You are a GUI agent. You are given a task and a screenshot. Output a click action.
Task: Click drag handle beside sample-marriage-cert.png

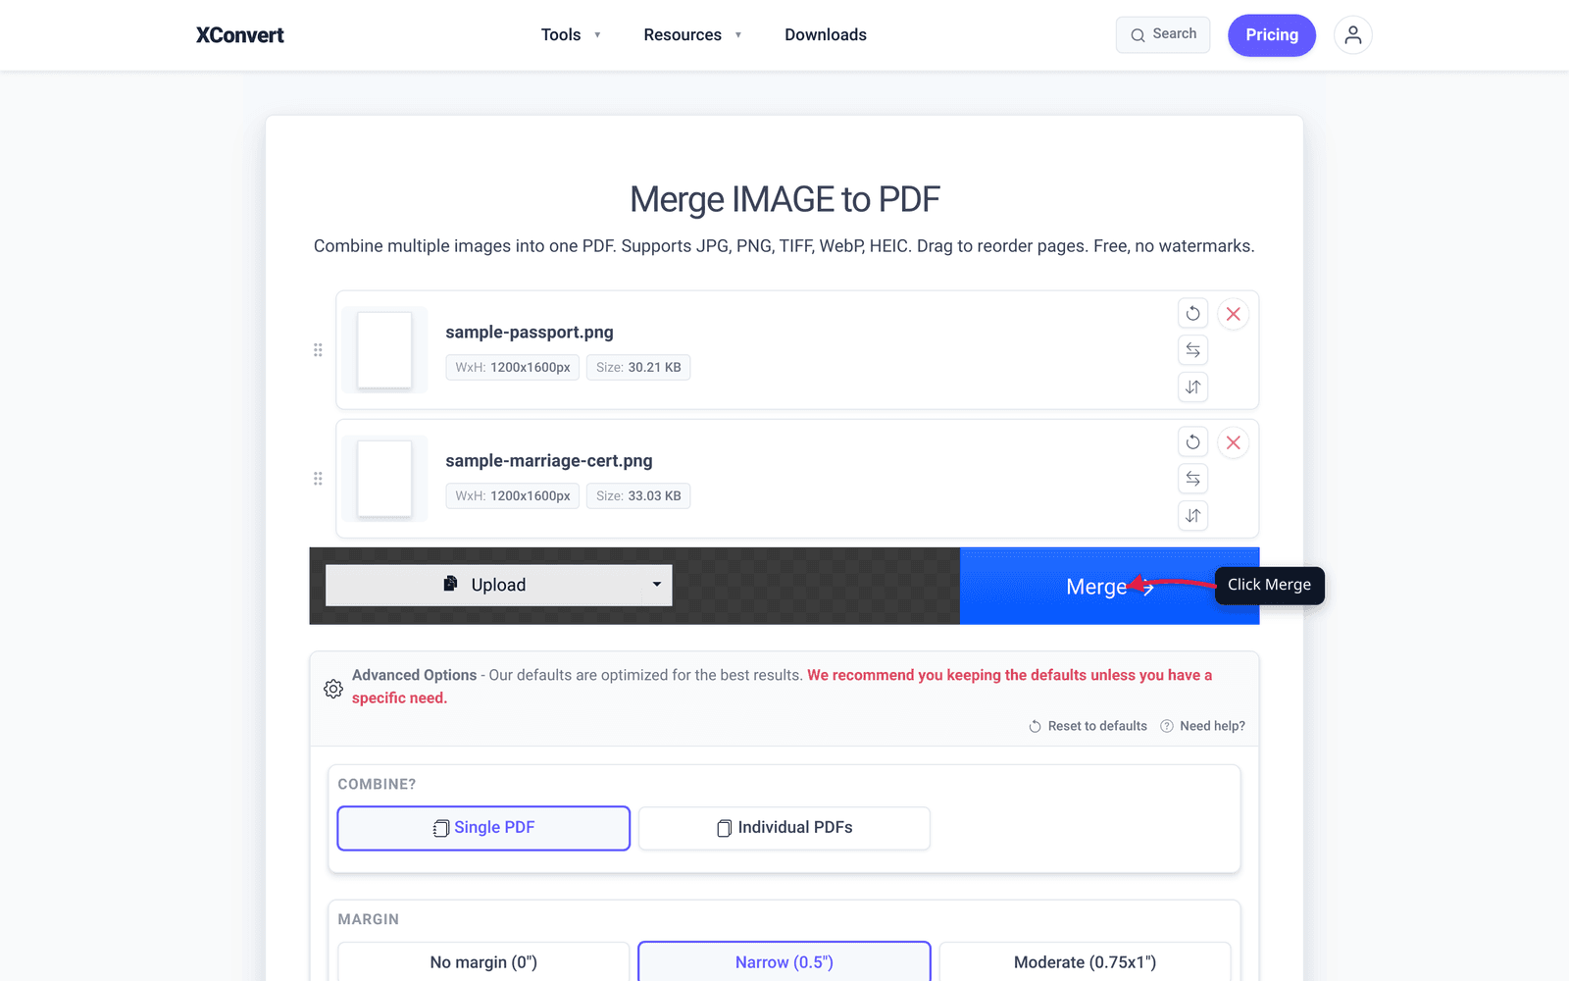pos(318,479)
